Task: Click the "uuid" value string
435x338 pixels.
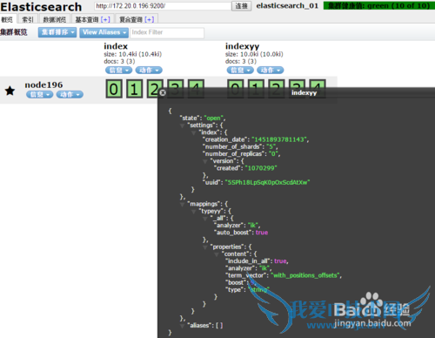Action: tap(267, 182)
